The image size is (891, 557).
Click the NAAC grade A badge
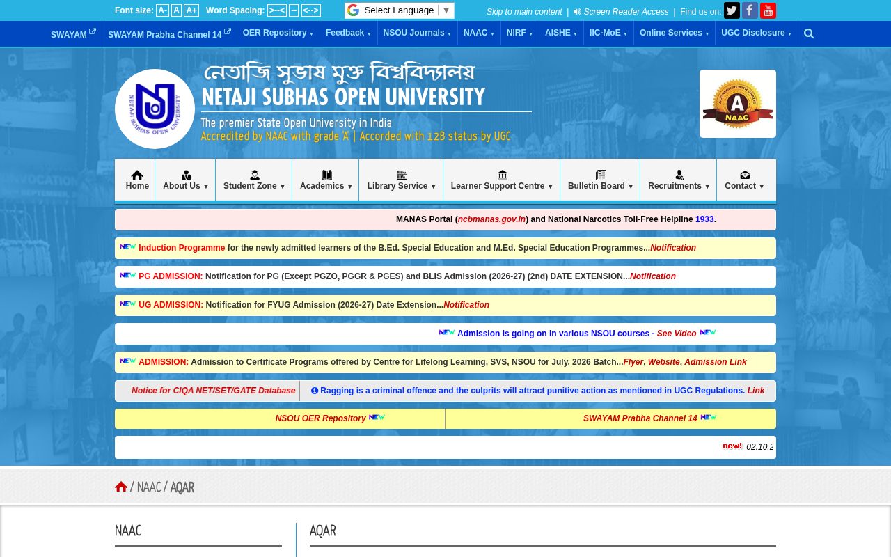tap(738, 104)
